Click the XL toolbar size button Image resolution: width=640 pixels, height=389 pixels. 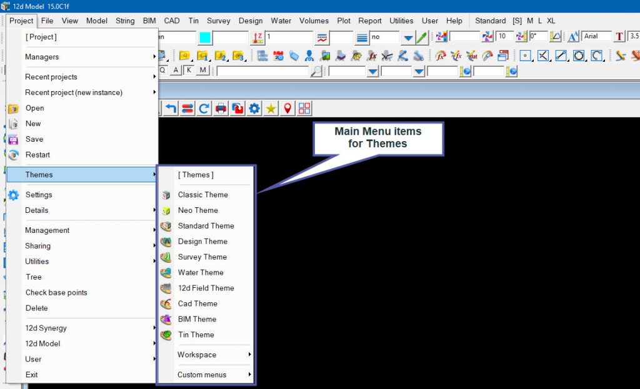551,21
